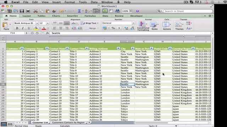Align text right in cell
The width and height of the screenshot is (227, 127).
[67, 28]
